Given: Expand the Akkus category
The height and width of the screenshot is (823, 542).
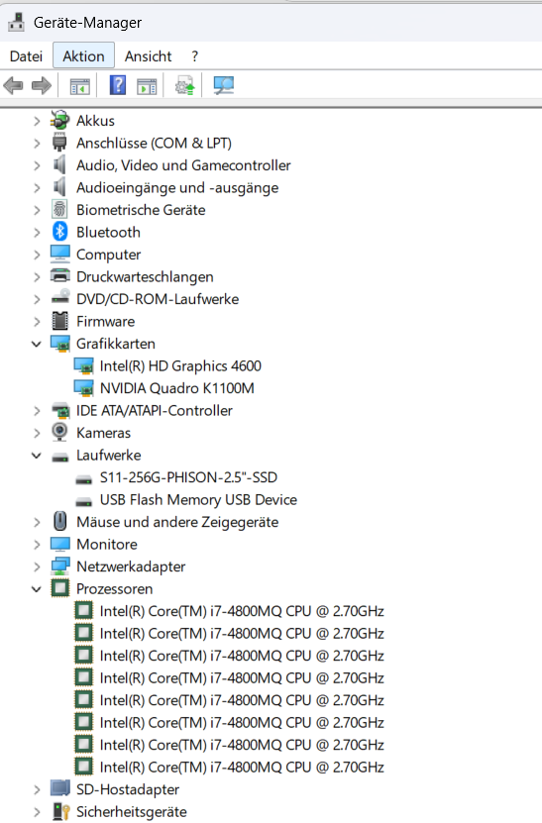Looking at the screenshot, I should click(x=37, y=121).
